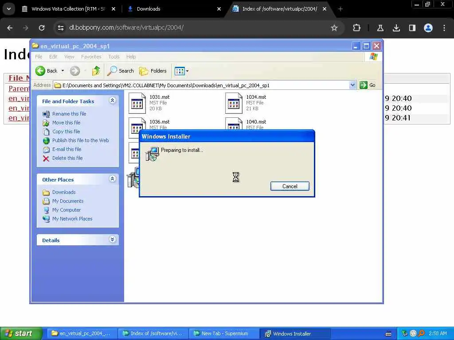Viewport: 454px width, 340px height.
Task: Open Search in the Explorer toolbar
Action: 121,71
